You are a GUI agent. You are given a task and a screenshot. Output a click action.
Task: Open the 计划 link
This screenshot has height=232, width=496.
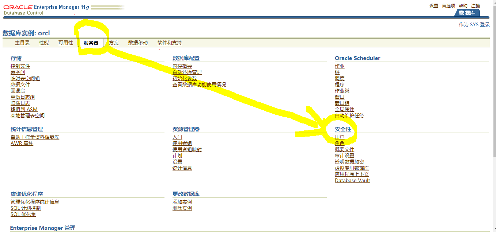177,156
